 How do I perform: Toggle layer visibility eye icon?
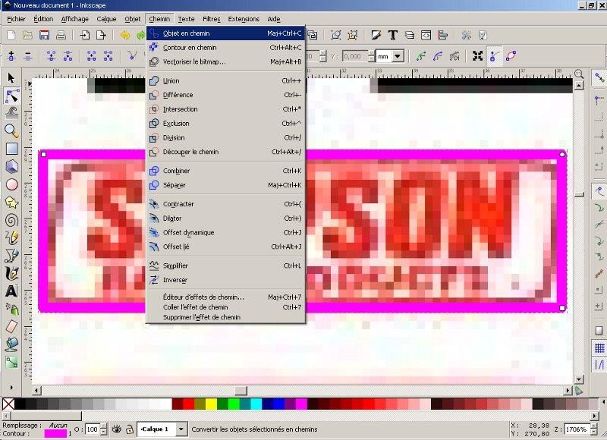(117, 429)
